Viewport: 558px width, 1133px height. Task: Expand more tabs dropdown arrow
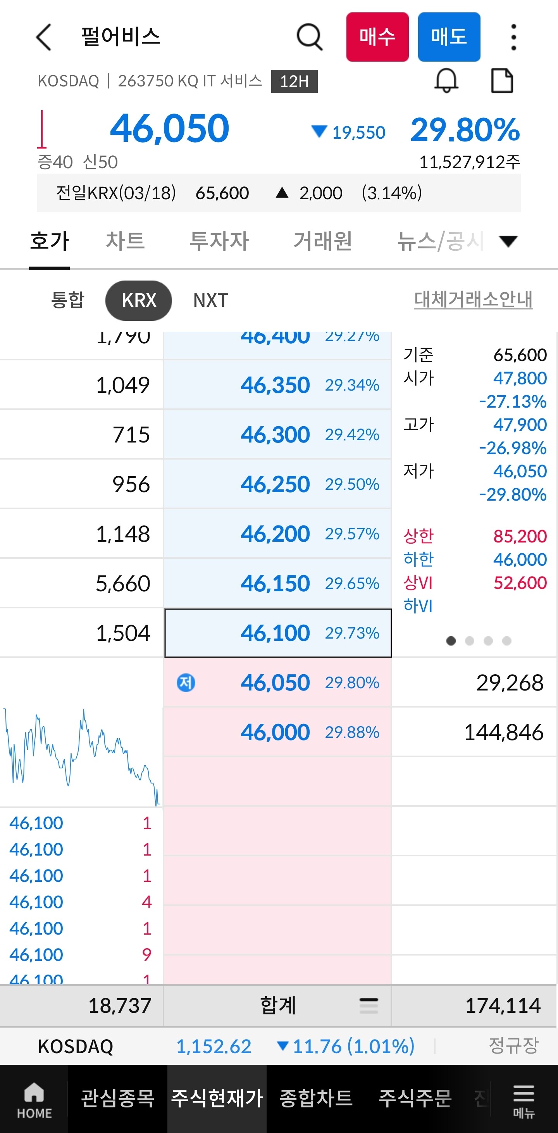[x=508, y=241]
